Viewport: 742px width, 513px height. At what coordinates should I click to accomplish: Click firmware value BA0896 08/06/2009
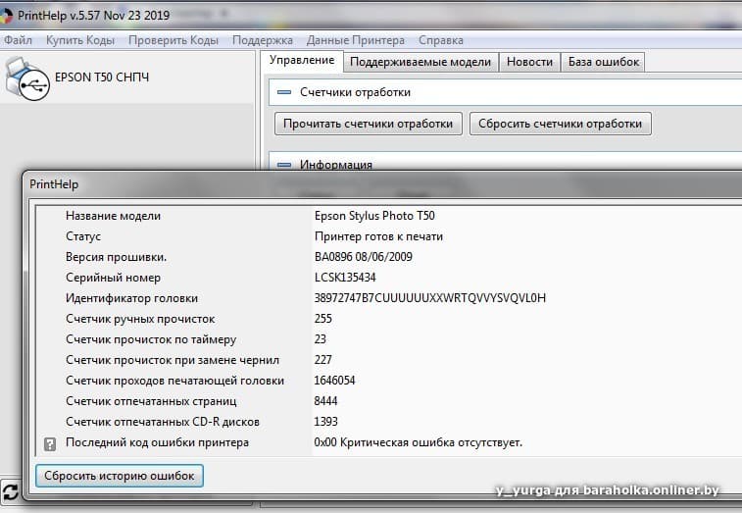[364, 257]
